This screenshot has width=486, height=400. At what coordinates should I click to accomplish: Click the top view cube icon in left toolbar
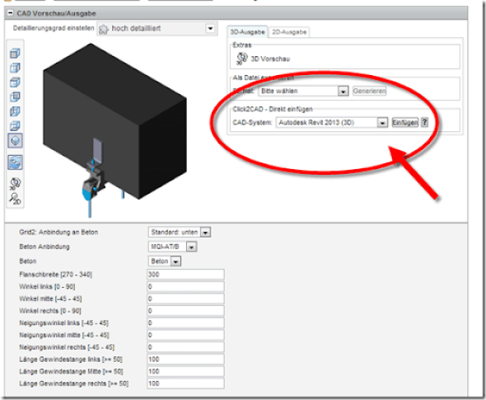15,54
